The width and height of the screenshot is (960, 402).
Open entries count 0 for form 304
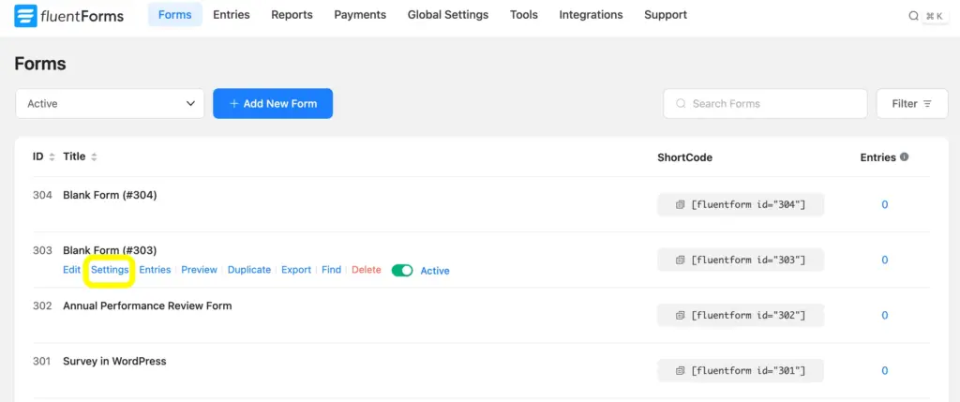(x=885, y=205)
